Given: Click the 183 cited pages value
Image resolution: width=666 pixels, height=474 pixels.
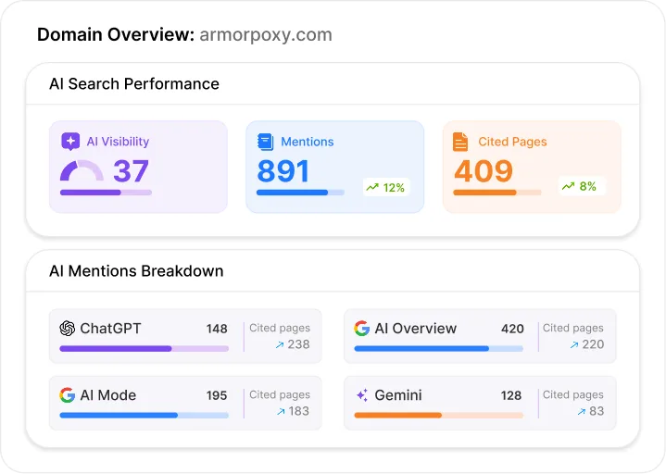Looking at the screenshot, I should 299,411.
